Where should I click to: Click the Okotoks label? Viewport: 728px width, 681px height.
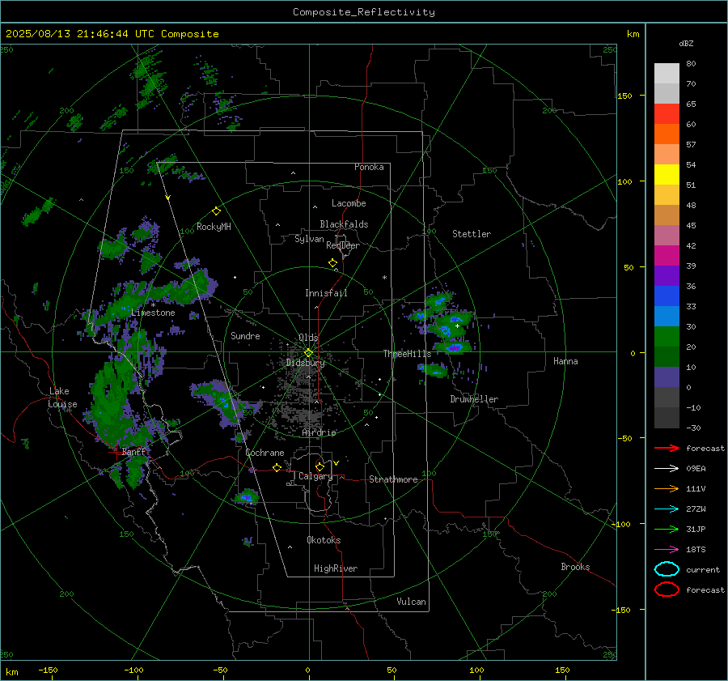pyautogui.click(x=324, y=540)
